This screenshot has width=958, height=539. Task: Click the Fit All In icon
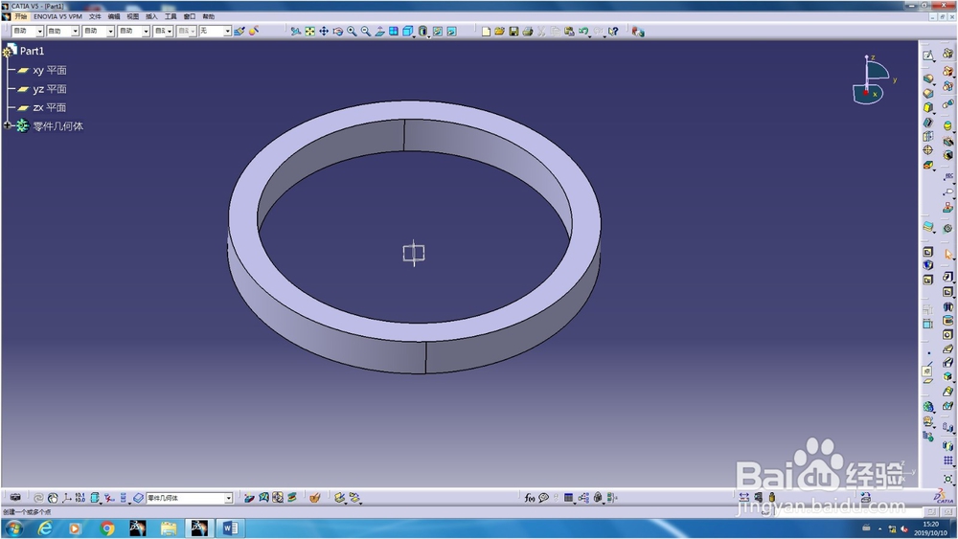tap(309, 32)
